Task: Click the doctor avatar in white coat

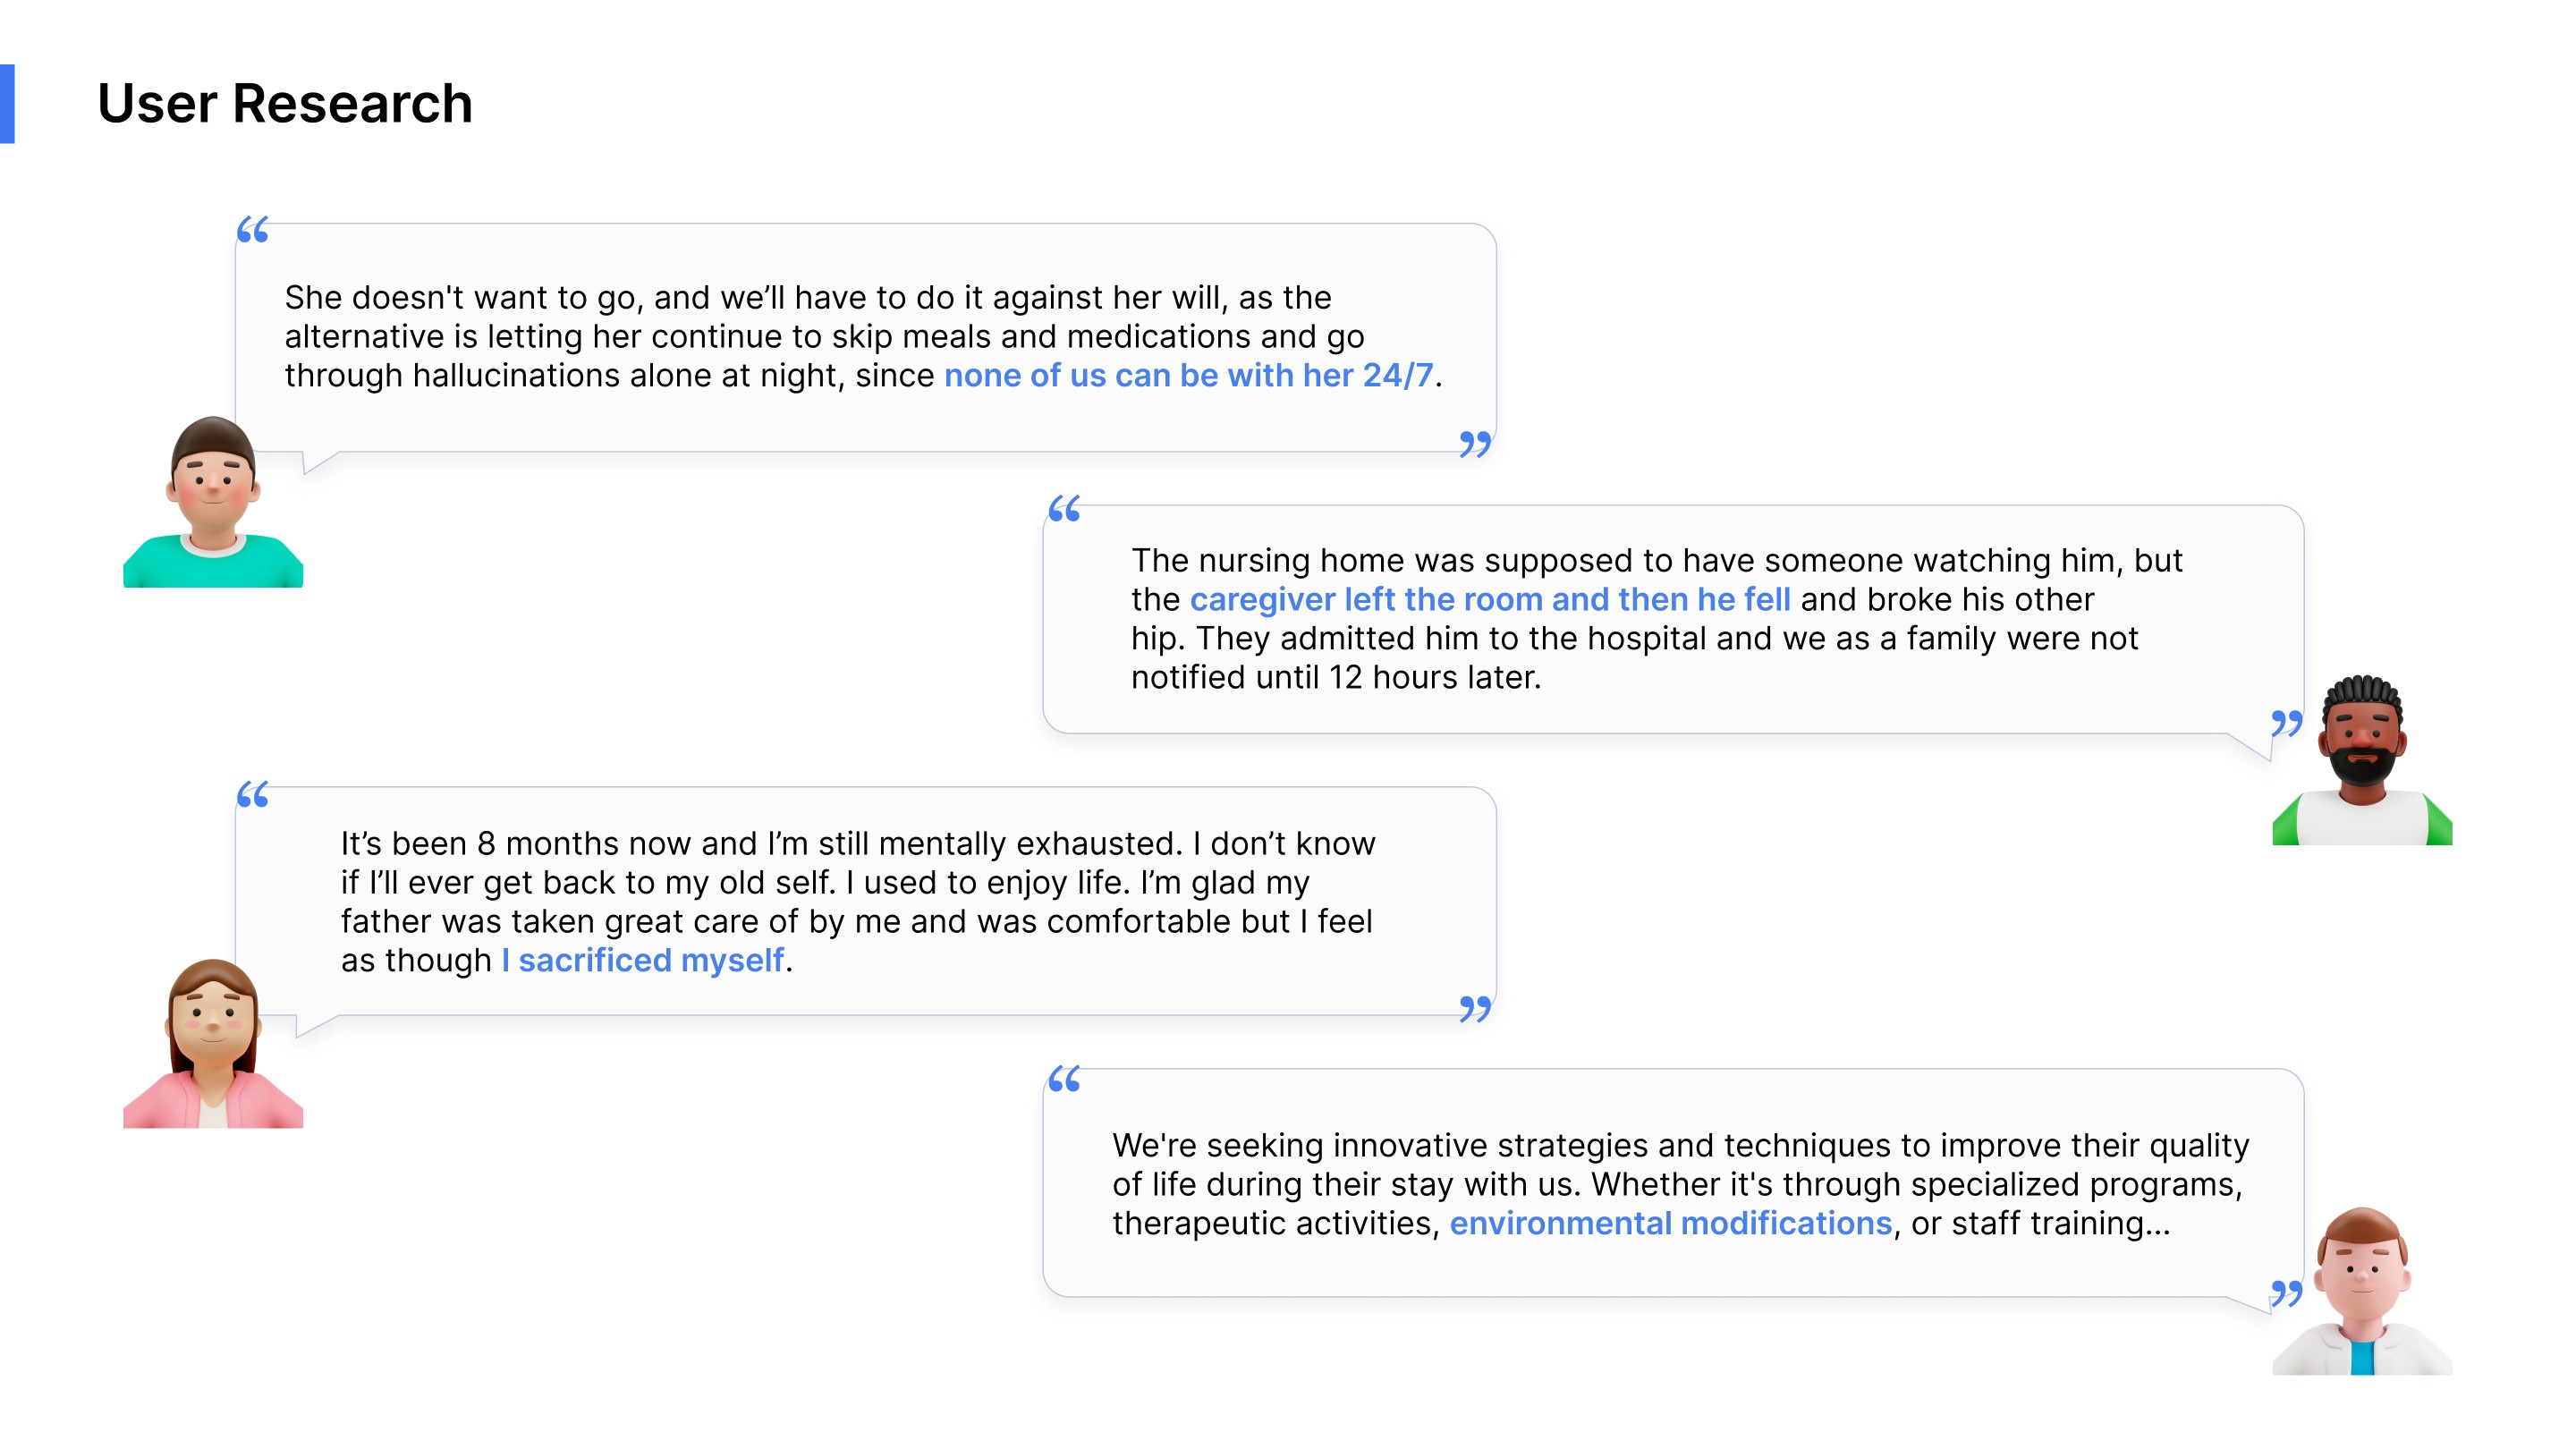Action: 2362,1290
